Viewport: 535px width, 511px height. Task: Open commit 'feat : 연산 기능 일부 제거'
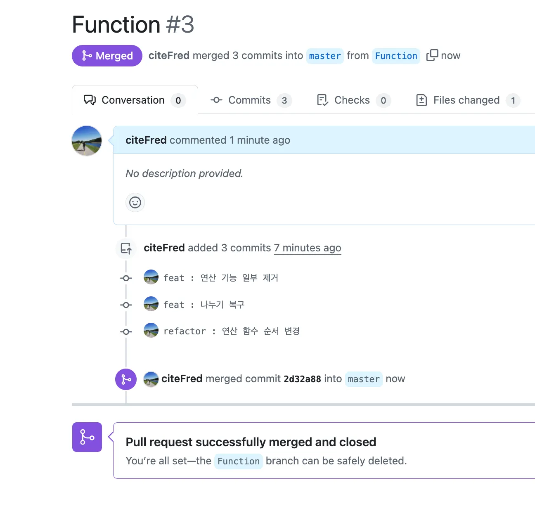click(x=221, y=278)
